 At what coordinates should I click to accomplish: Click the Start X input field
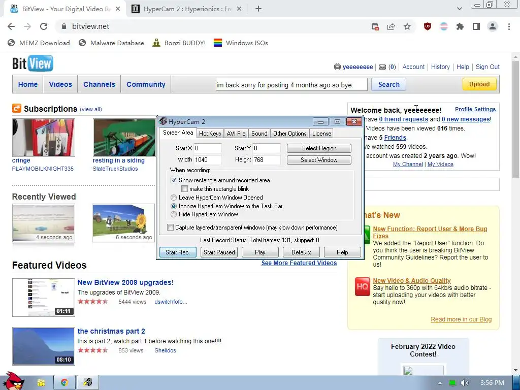coord(208,148)
